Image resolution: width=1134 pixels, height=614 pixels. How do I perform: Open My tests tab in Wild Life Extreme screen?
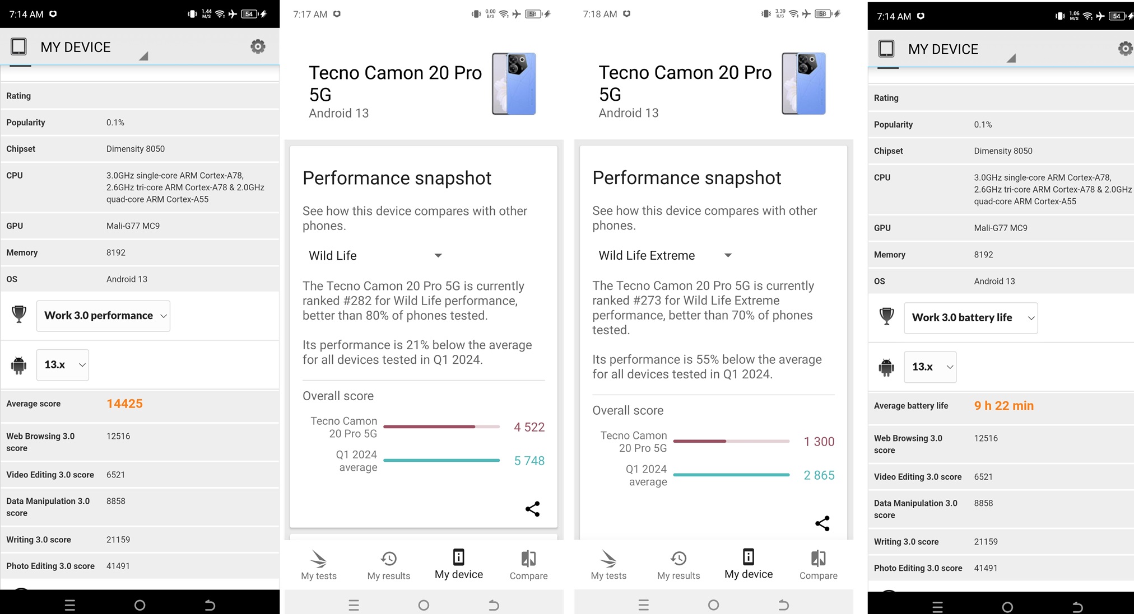tap(608, 565)
